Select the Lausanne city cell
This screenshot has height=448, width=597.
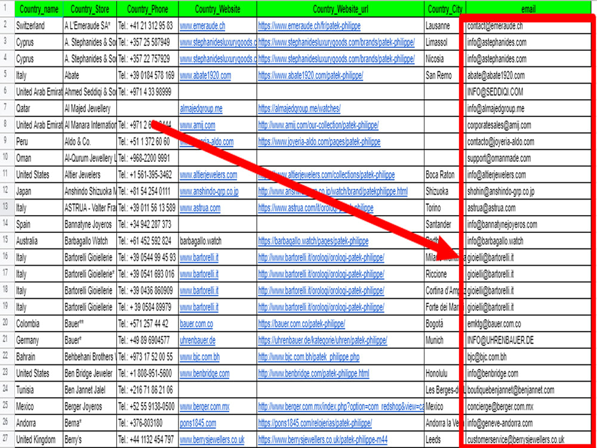[445, 26]
